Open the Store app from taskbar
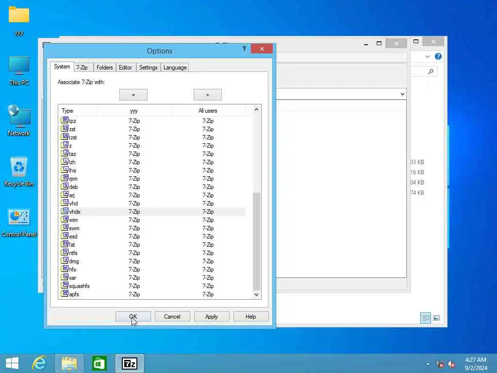The image size is (497, 373). (99, 363)
